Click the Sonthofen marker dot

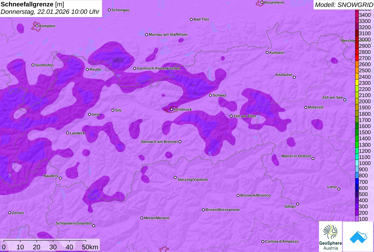click(33, 65)
